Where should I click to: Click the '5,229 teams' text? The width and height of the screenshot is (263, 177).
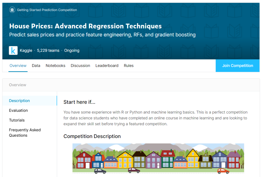coord(48,50)
